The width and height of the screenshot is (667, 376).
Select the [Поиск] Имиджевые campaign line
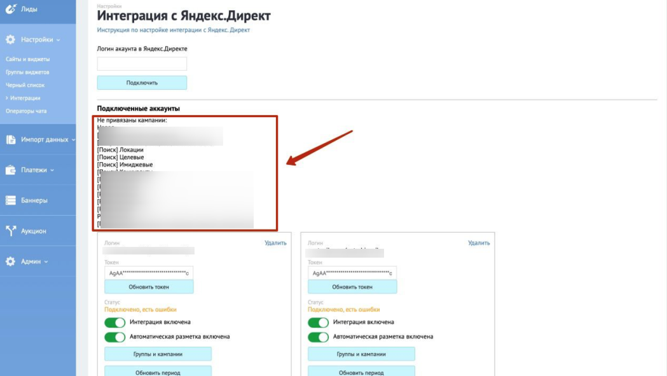[125, 164]
